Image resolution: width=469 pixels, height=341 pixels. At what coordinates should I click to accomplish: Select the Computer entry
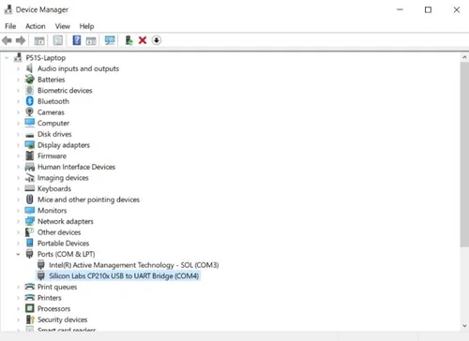(53, 123)
